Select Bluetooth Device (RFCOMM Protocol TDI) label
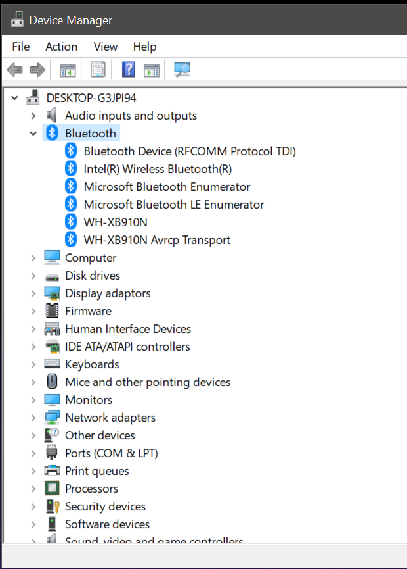Viewport: 407px width, 569px height. pyautogui.click(x=190, y=151)
